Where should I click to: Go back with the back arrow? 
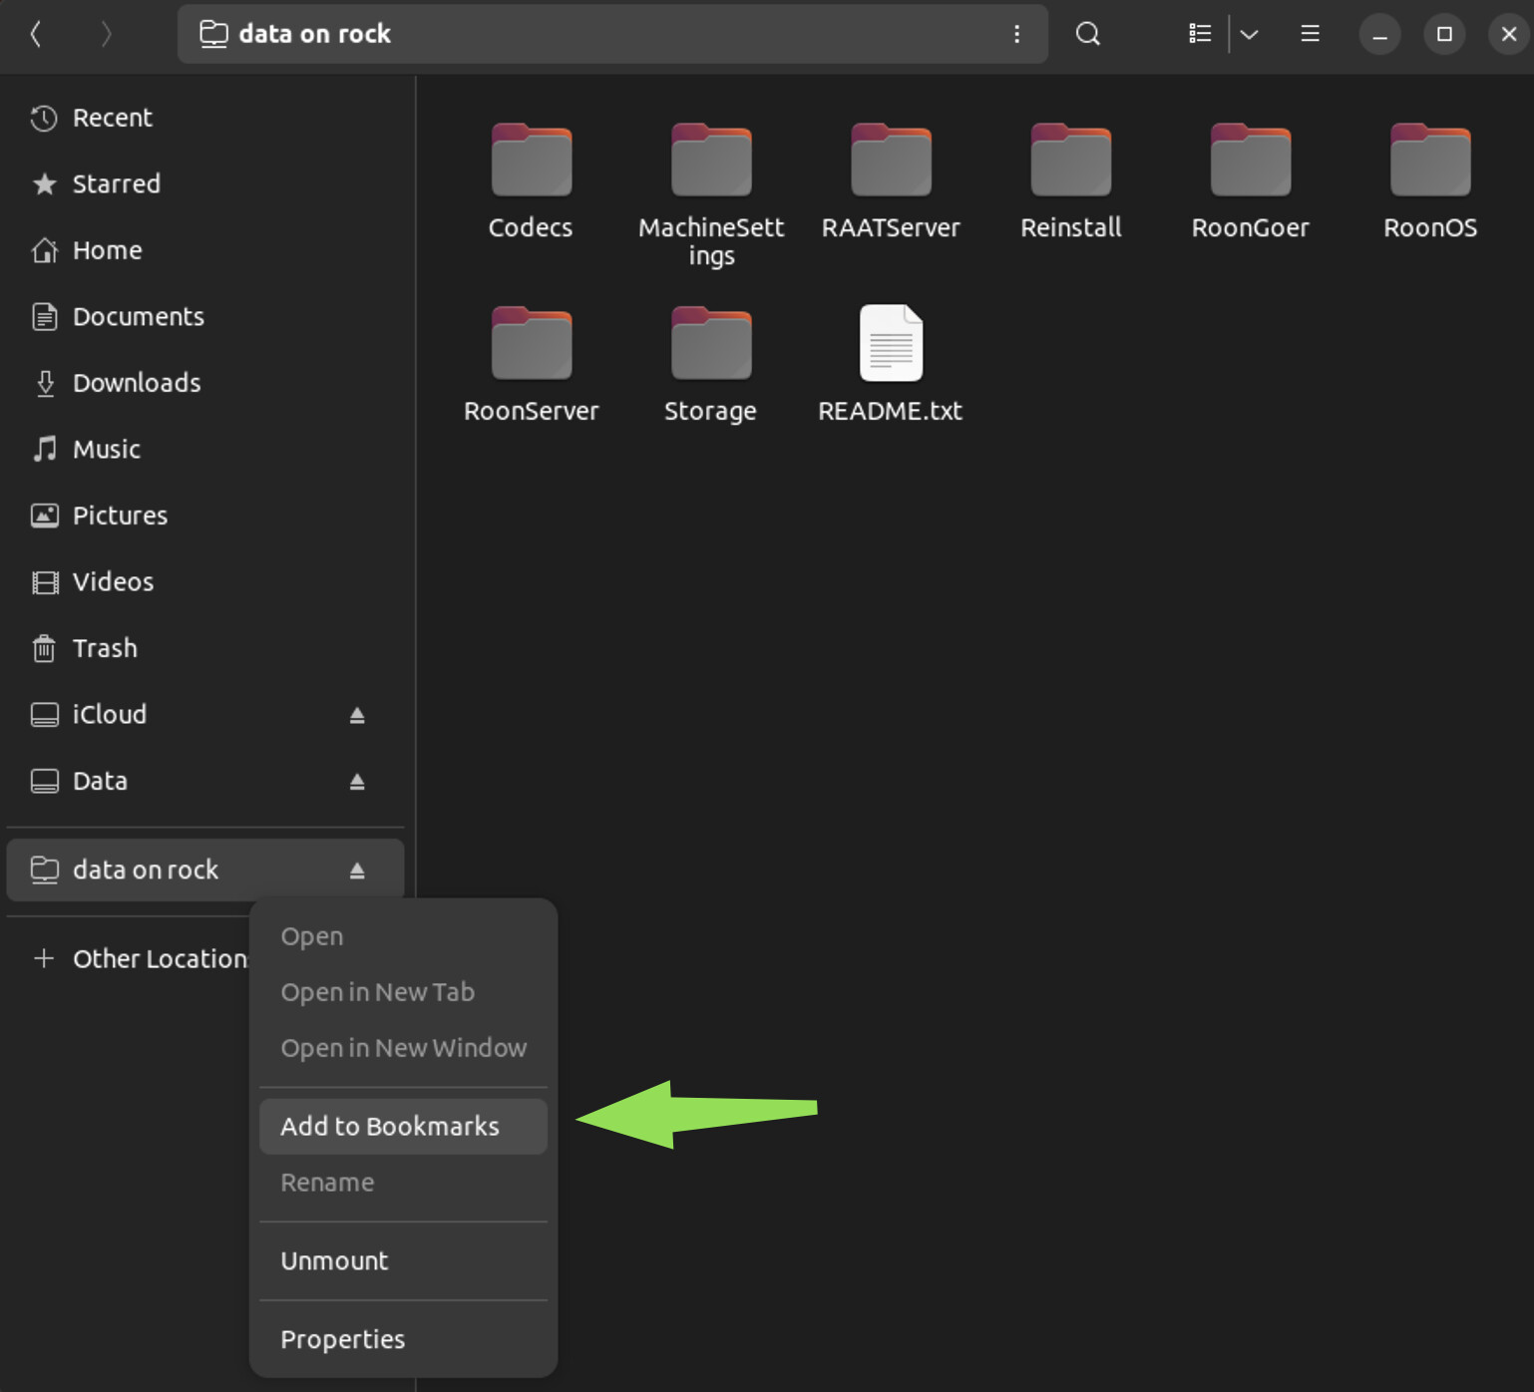36,34
